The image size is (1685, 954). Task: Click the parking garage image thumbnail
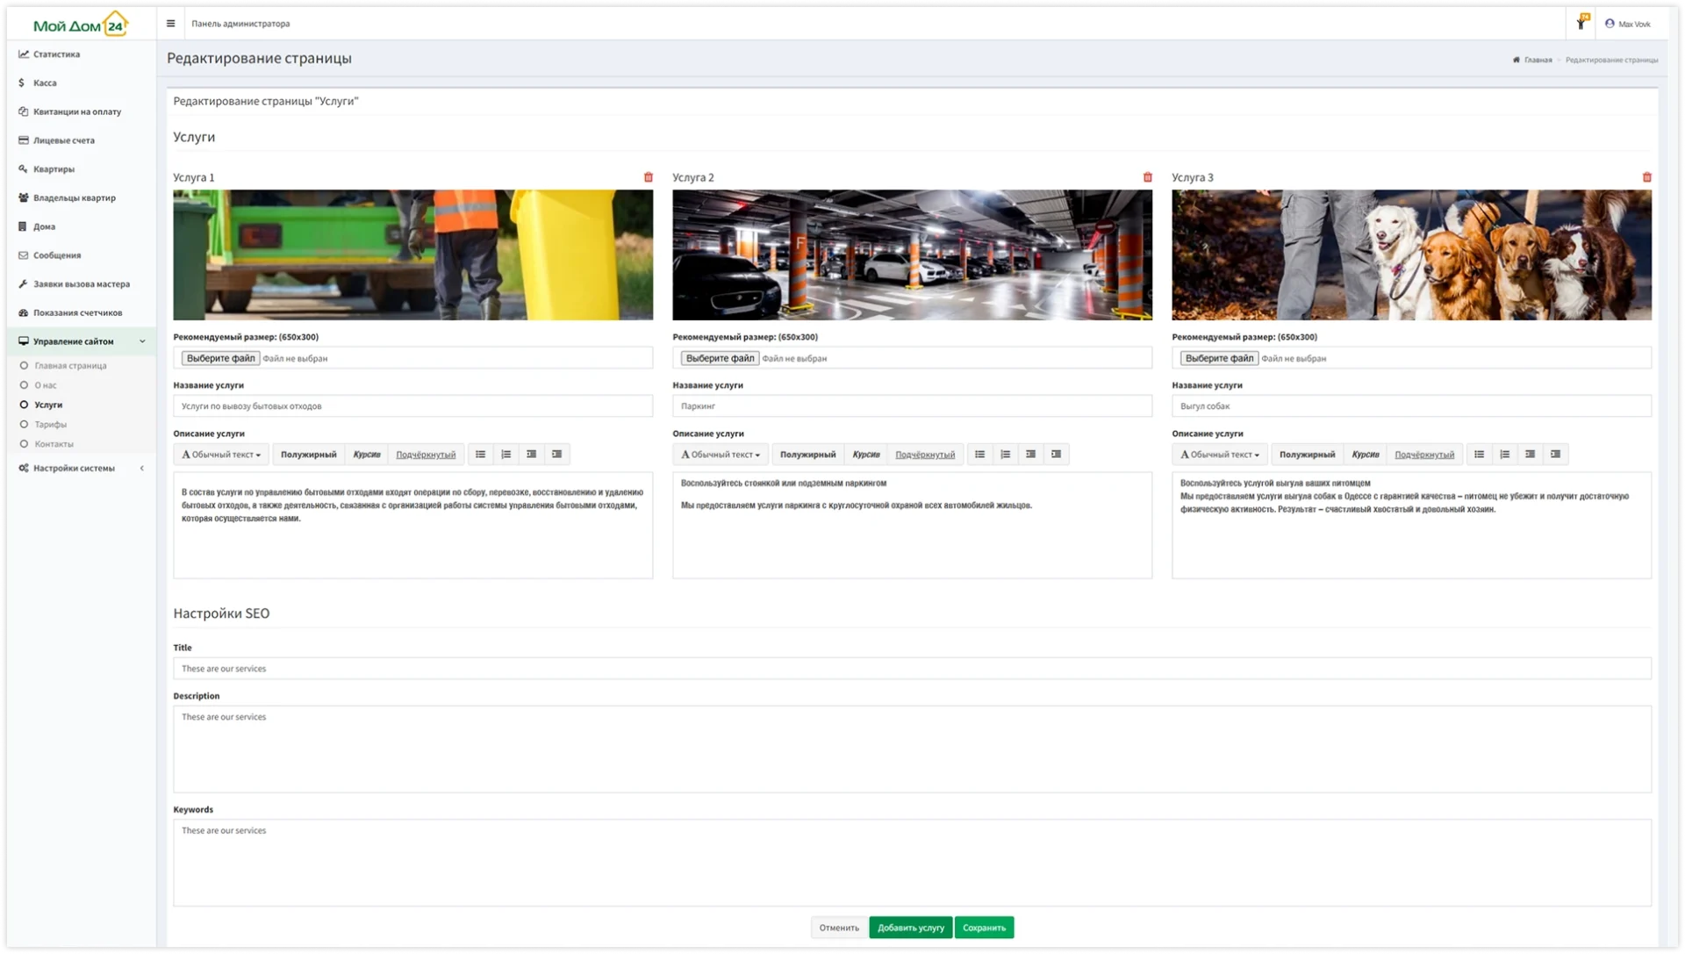pos(912,255)
